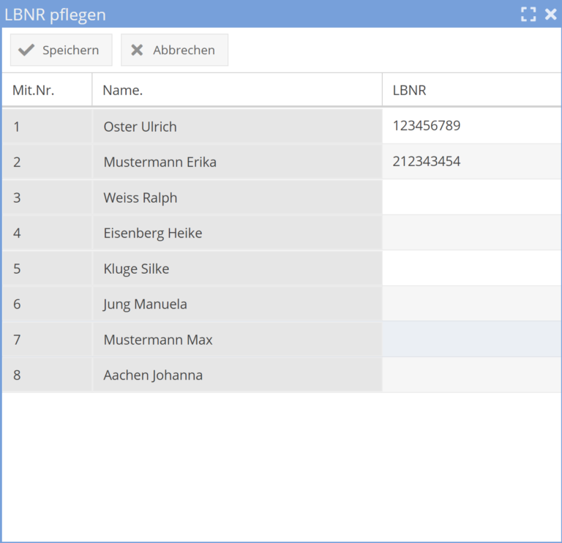This screenshot has width=562, height=543.
Task: Maximize the LBNR pflegen dialog
Action: 528,14
